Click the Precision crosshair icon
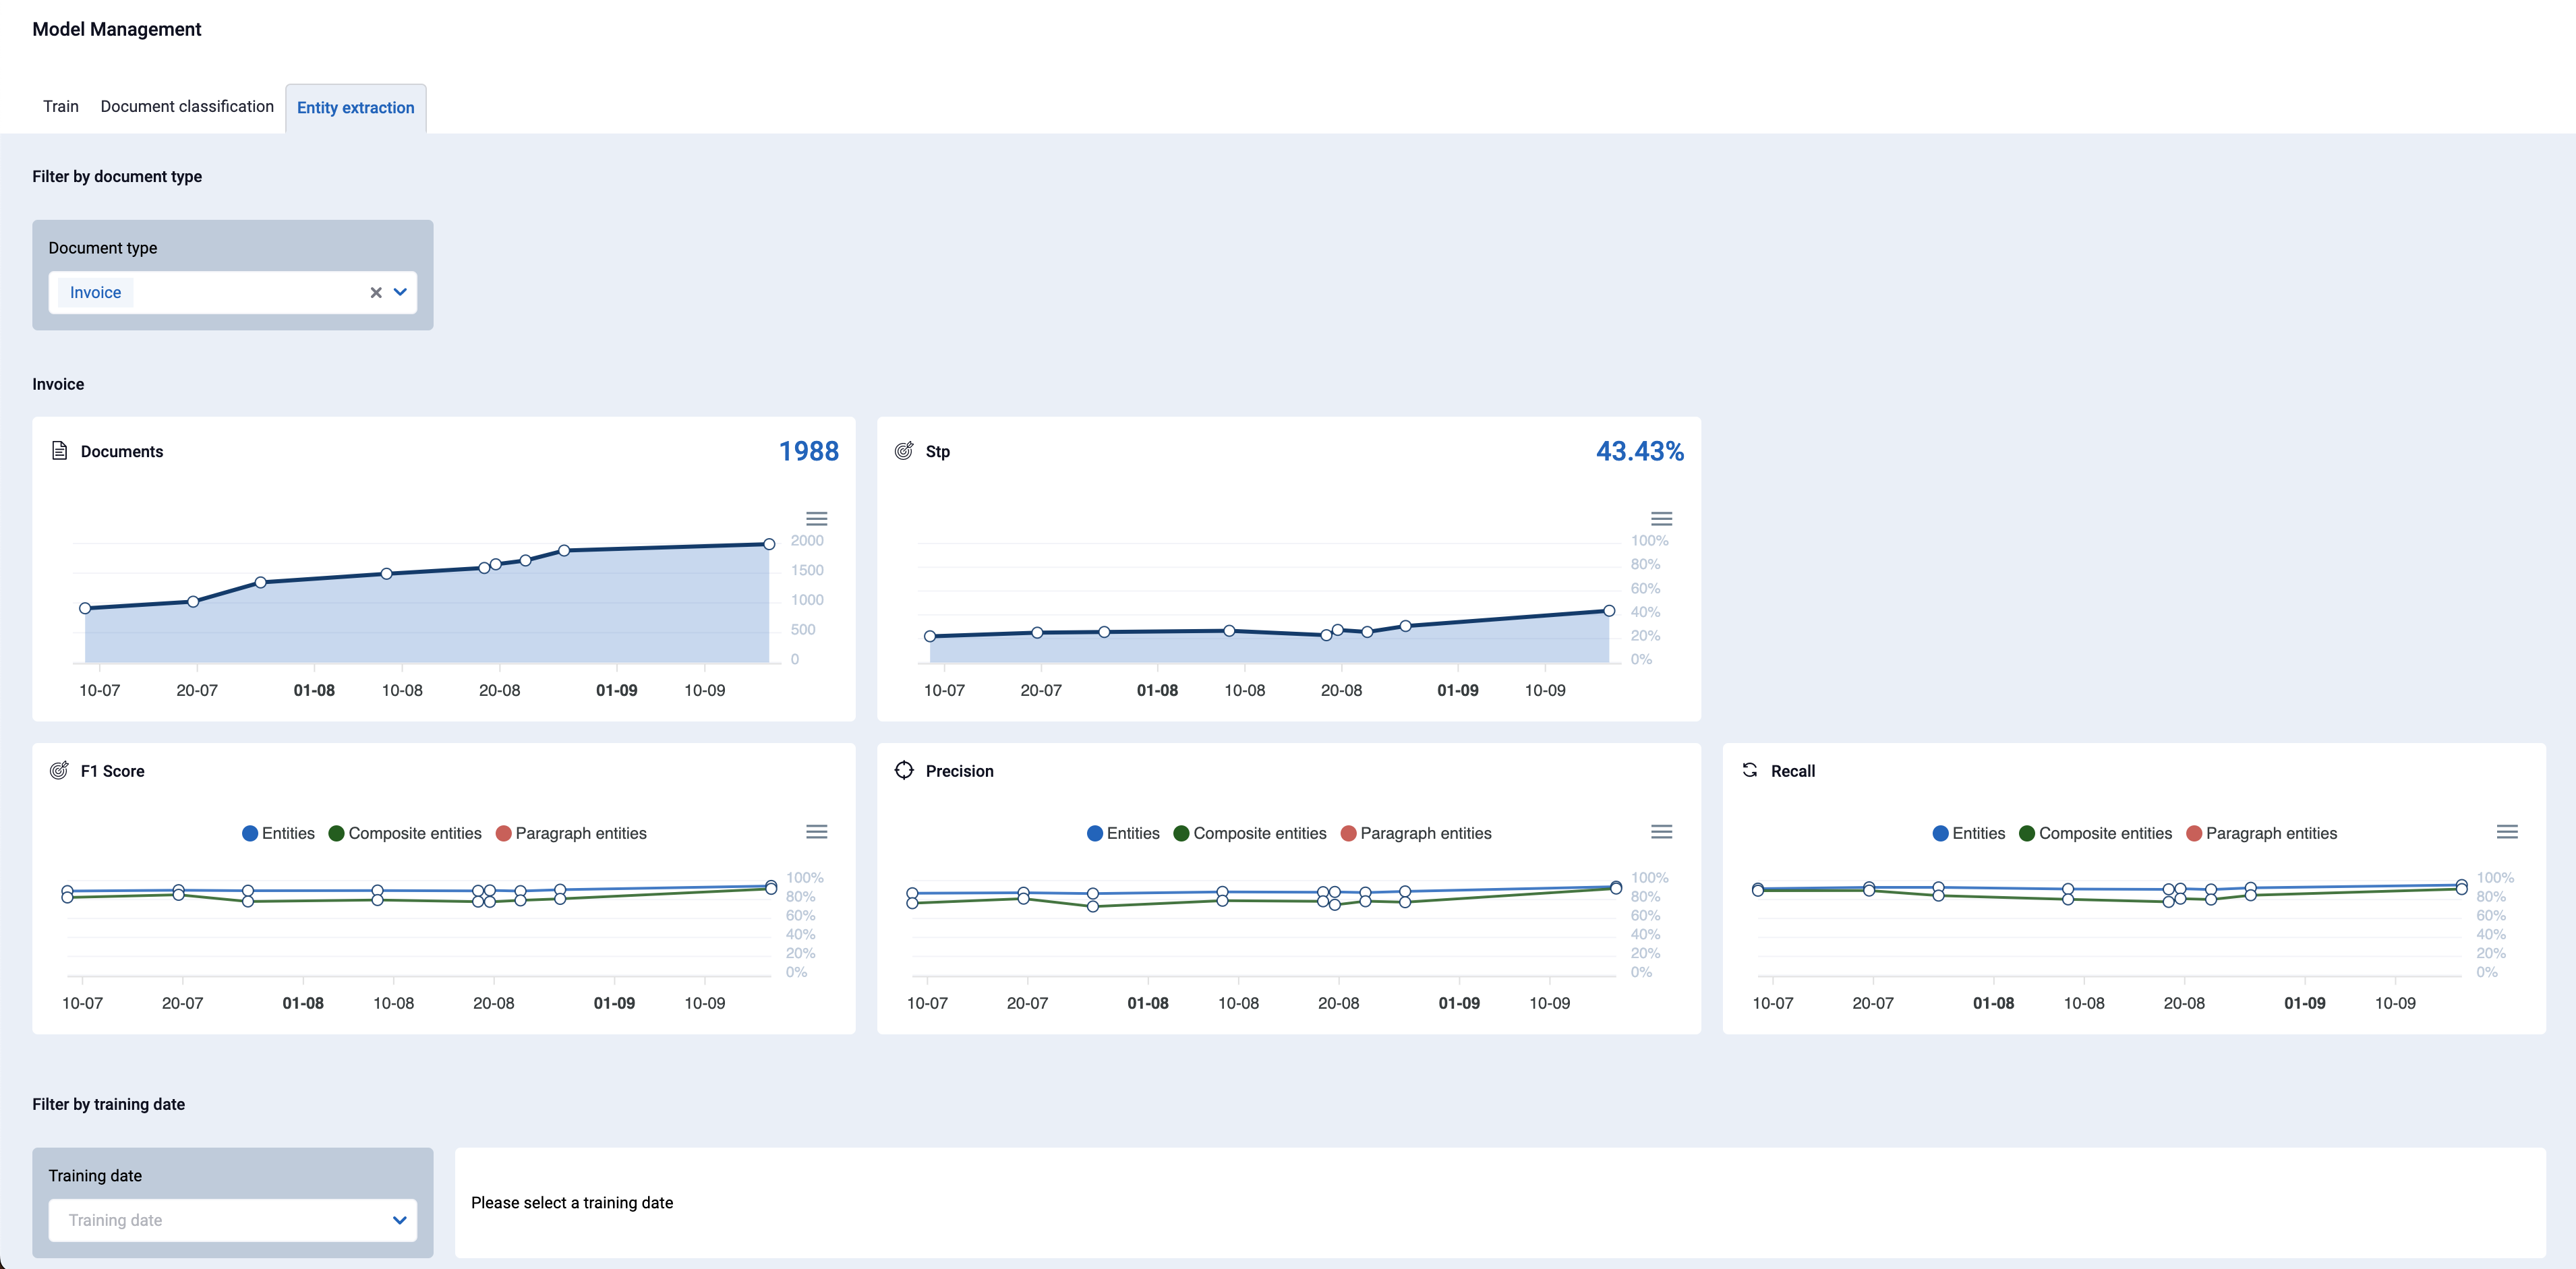This screenshot has width=2576, height=1269. (904, 770)
